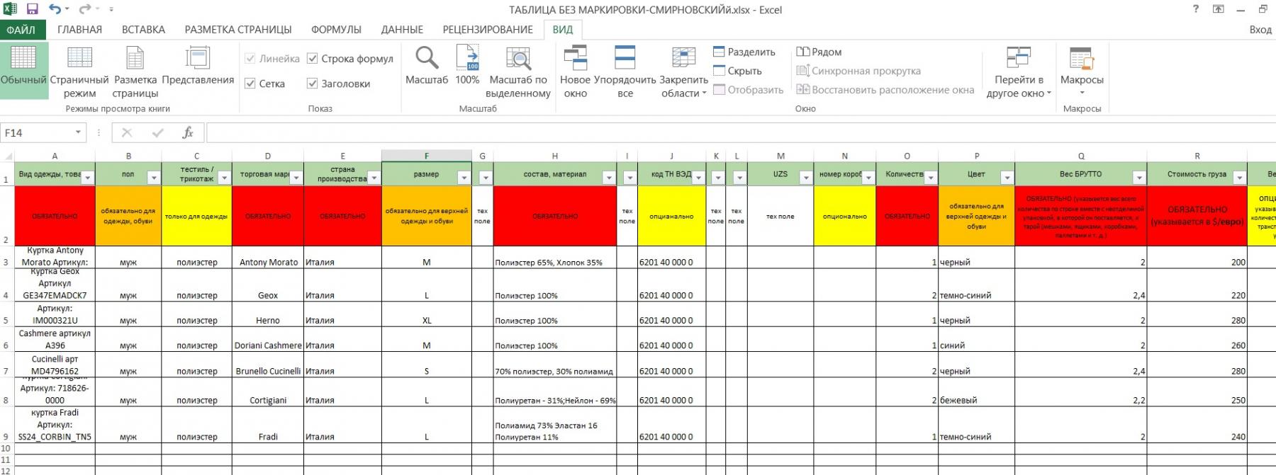Click Синхронная прокрутка option
Image resolution: width=1276 pixels, height=475 pixels.
point(858,71)
